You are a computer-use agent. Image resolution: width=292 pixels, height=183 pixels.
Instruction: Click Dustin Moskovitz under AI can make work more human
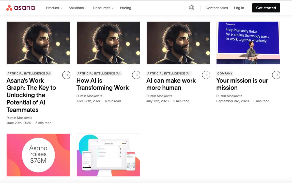click(x=159, y=96)
